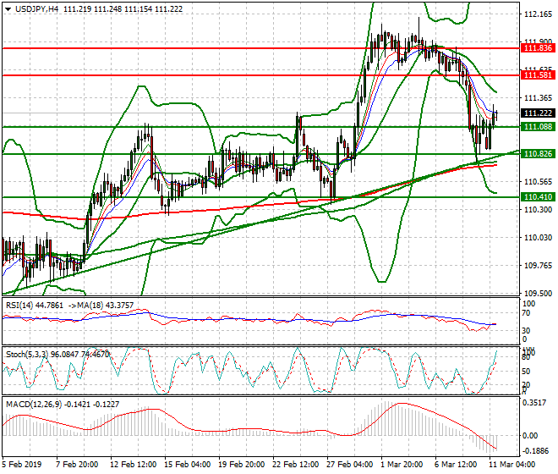Select the red 111.581 price label
Image resolution: width=558 pixels, height=474 pixels.
point(538,75)
